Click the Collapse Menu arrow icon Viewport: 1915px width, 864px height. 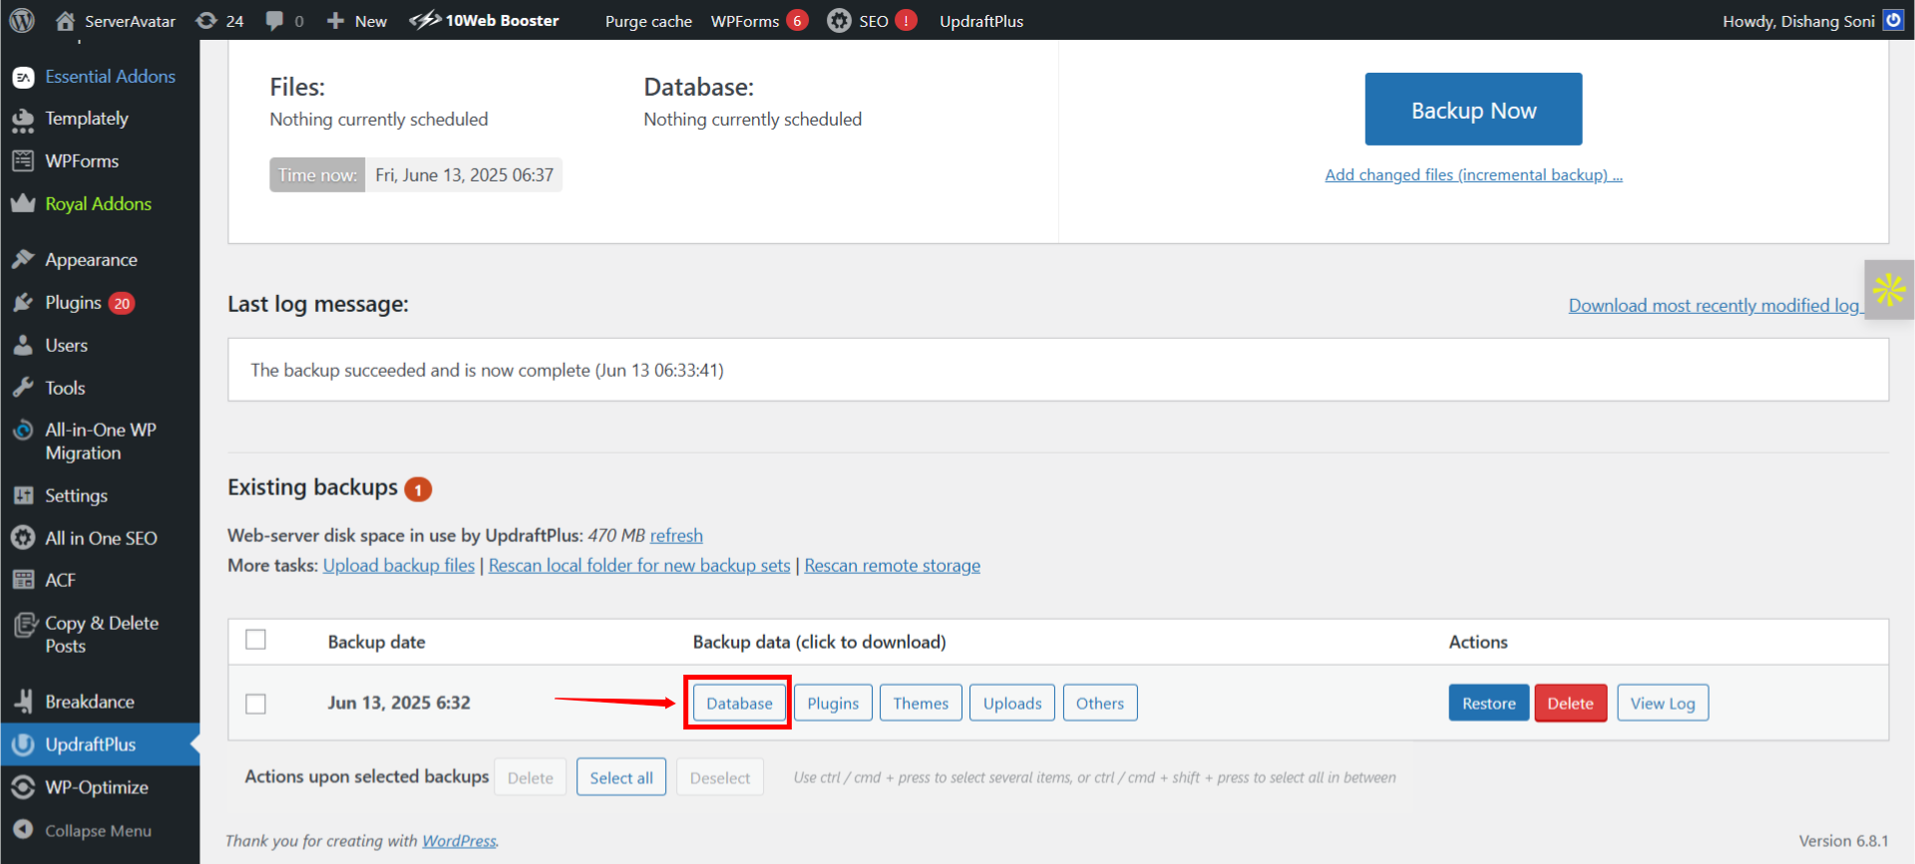tap(23, 830)
